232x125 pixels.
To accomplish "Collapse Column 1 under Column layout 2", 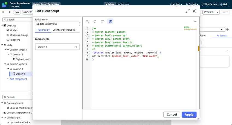I will pos(8,69).
